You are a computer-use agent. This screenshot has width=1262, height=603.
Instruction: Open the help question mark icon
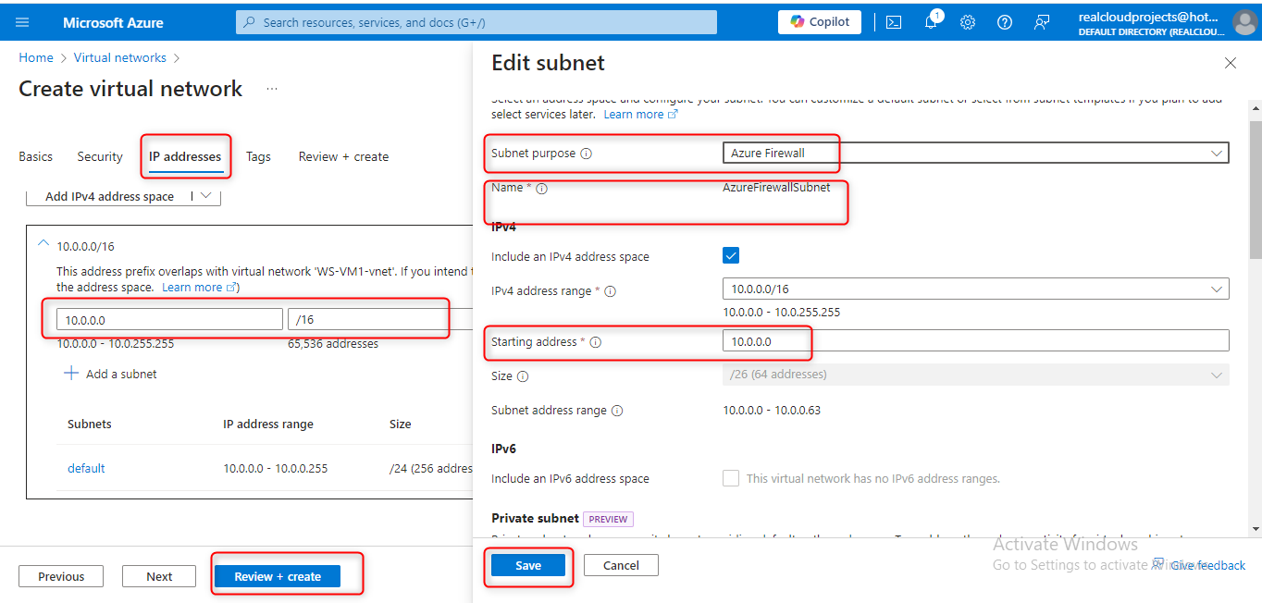1005,22
